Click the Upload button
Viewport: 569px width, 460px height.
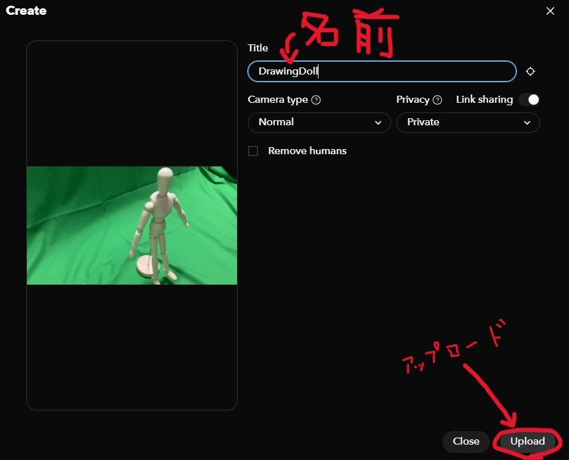pyautogui.click(x=527, y=441)
